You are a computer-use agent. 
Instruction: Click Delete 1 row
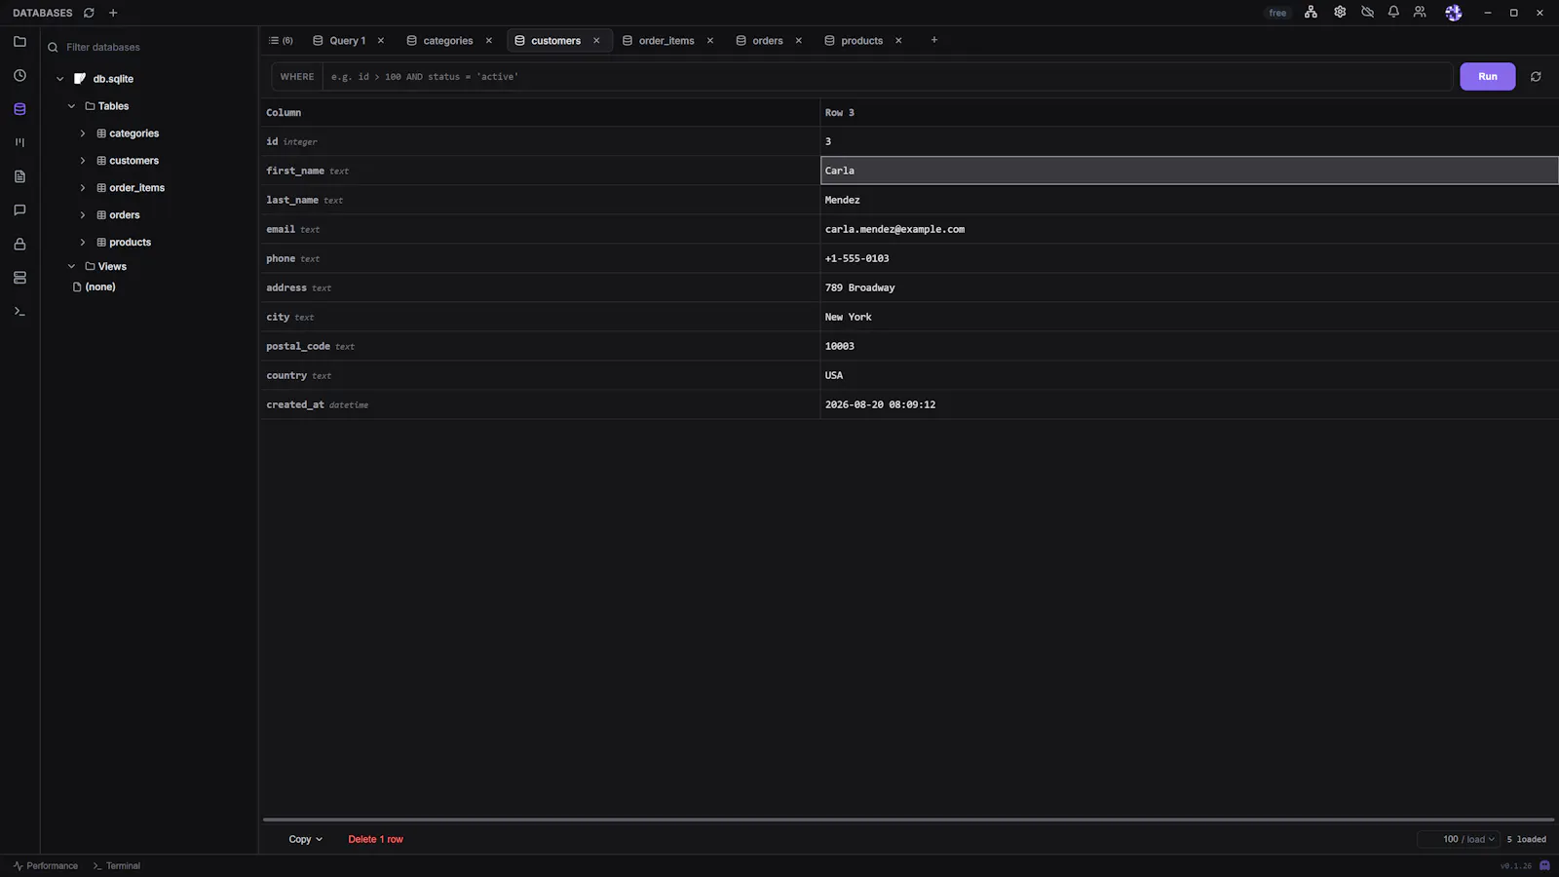coord(375,839)
